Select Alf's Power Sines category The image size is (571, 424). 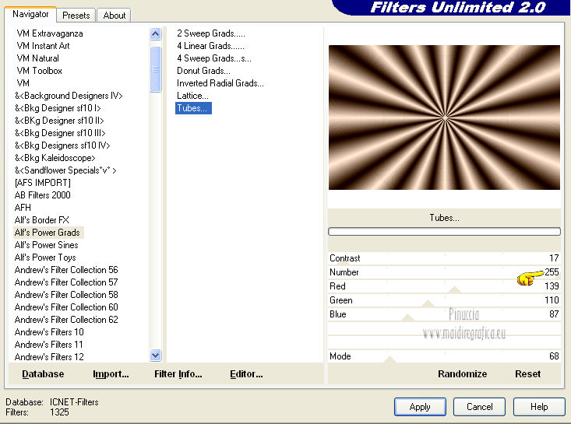tap(46, 245)
